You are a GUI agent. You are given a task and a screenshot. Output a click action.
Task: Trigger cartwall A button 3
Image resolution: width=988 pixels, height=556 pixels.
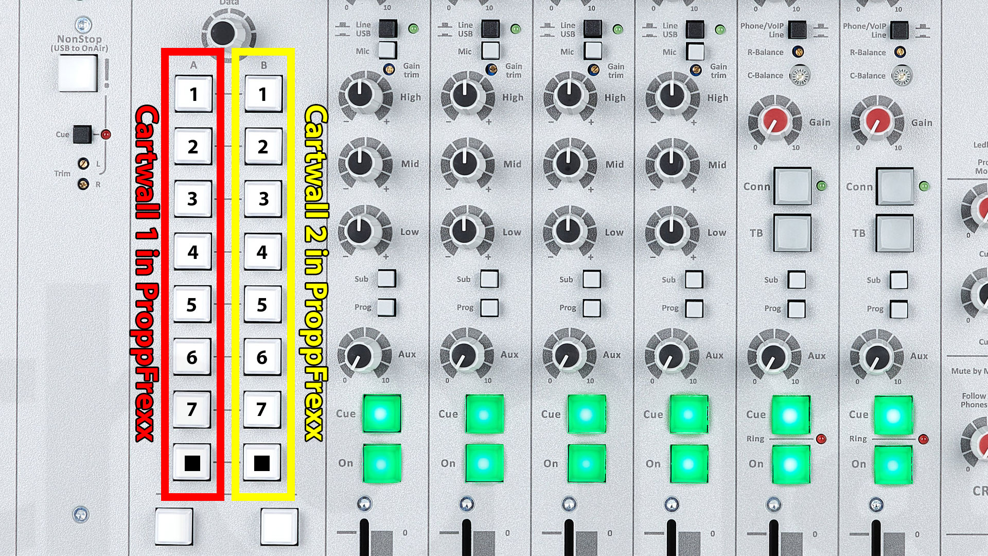[x=192, y=199]
